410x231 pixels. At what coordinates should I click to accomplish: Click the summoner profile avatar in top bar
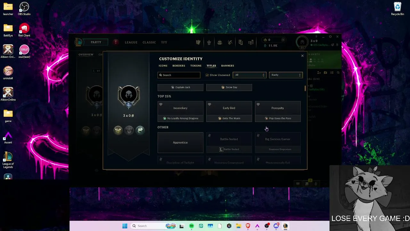(x=302, y=42)
